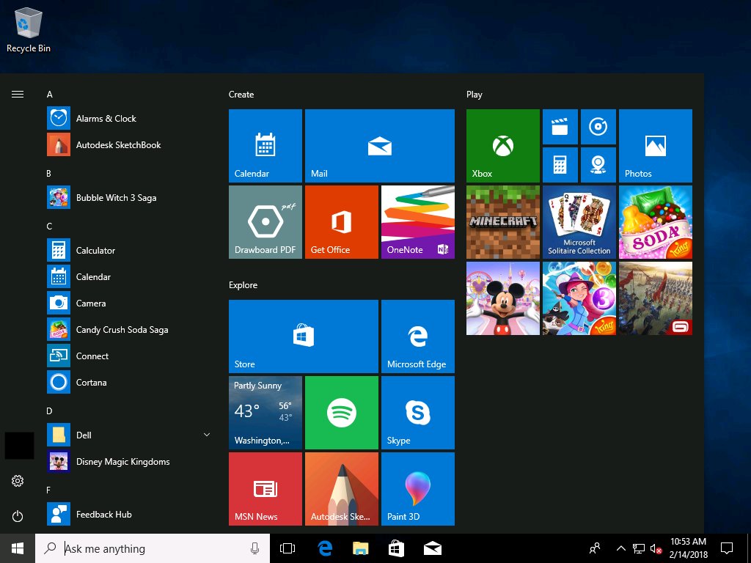Open the Xbox tile
The width and height of the screenshot is (751, 563).
coord(503,146)
